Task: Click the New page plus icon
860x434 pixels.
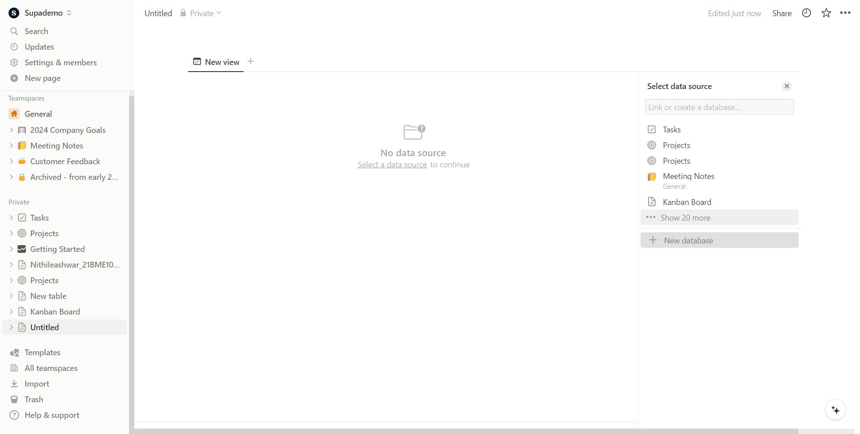Action: click(14, 78)
